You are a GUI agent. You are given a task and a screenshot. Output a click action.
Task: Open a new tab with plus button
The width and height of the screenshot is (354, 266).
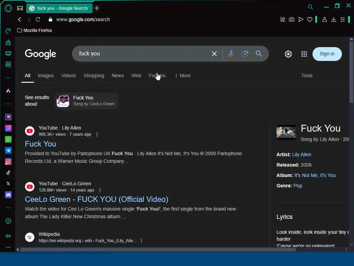pyautogui.click(x=97, y=8)
